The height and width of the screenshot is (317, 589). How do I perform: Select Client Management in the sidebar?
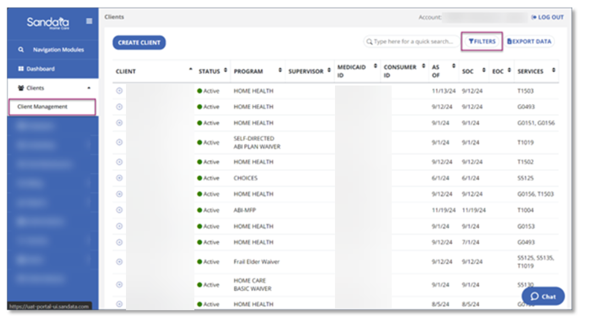(42, 107)
